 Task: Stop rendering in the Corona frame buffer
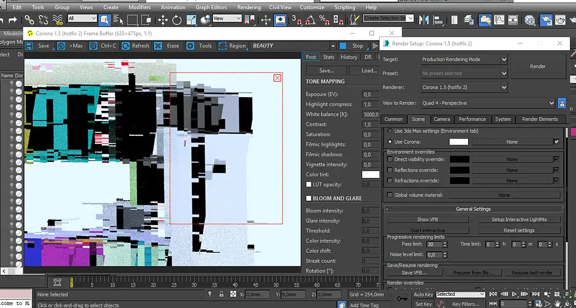352,46
